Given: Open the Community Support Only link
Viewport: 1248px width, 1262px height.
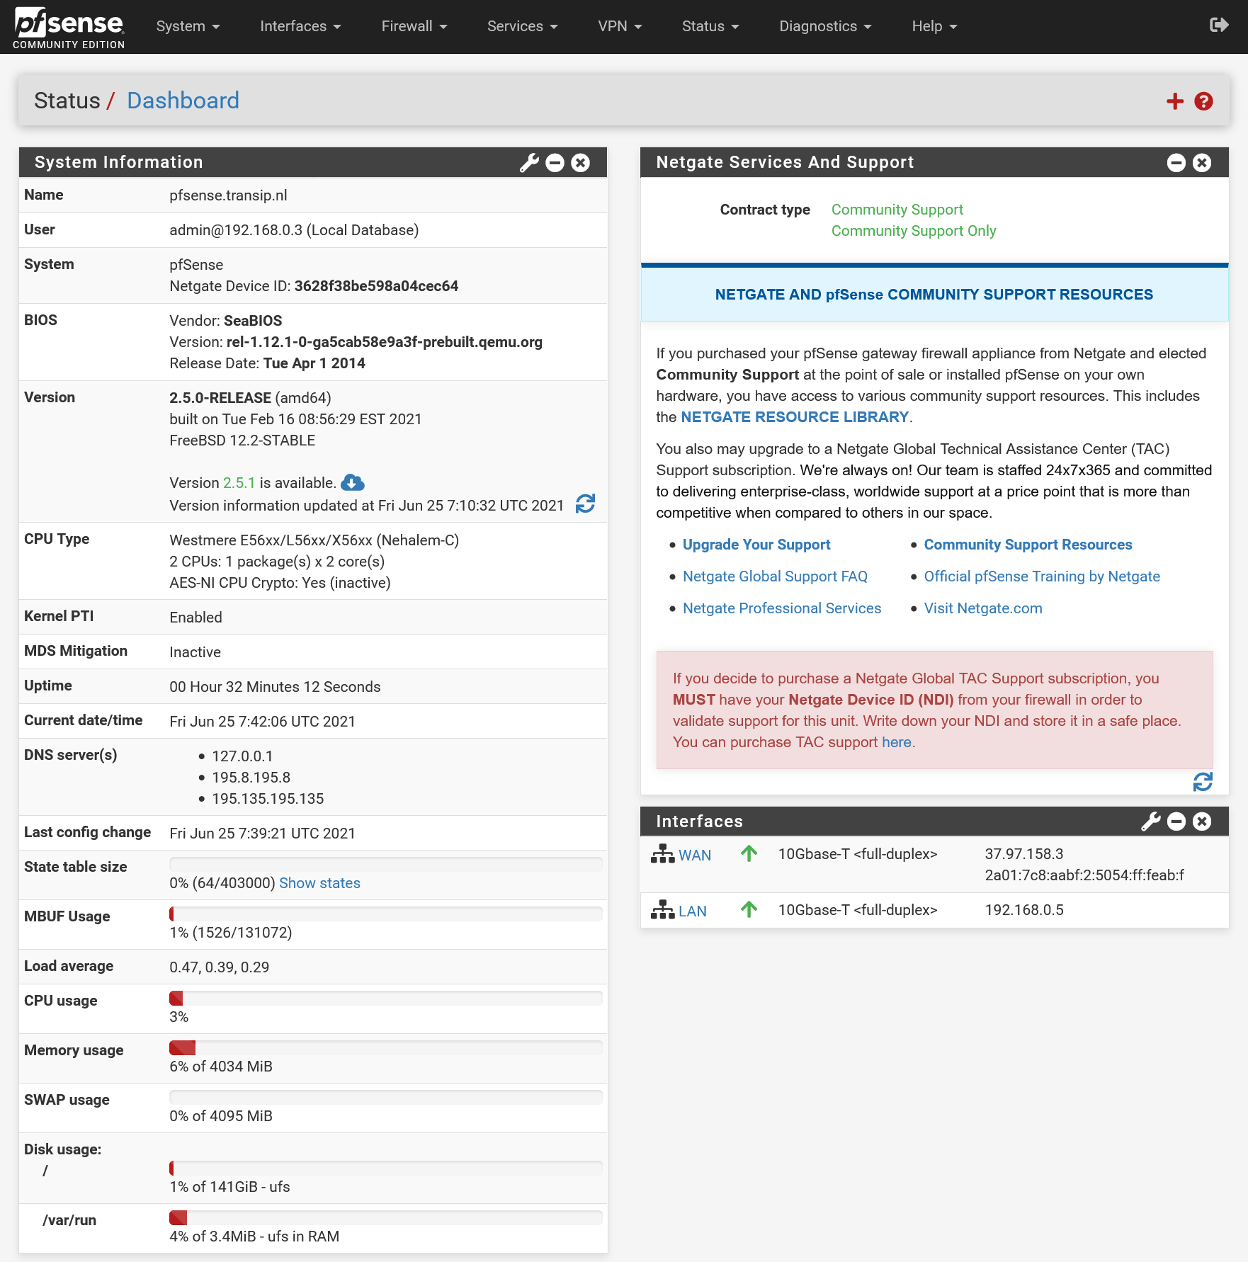Looking at the screenshot, I should [913, 231].
